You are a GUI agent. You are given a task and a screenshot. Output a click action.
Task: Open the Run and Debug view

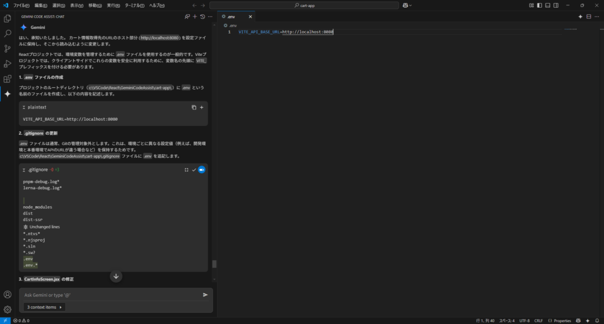pyautogui.click(x=7, y=64)
